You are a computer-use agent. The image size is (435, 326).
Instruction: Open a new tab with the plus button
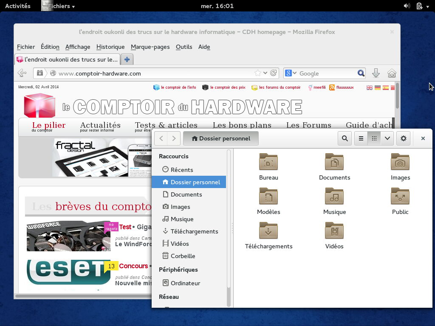point(127,59)
